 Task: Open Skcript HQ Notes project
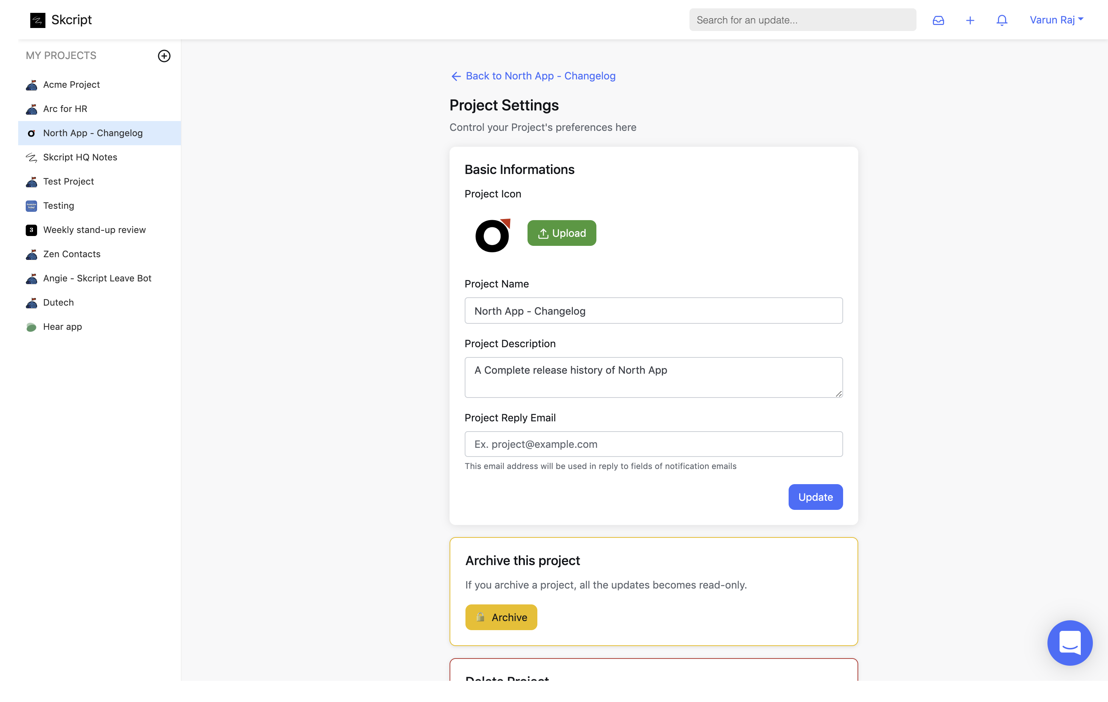point(100,157)
